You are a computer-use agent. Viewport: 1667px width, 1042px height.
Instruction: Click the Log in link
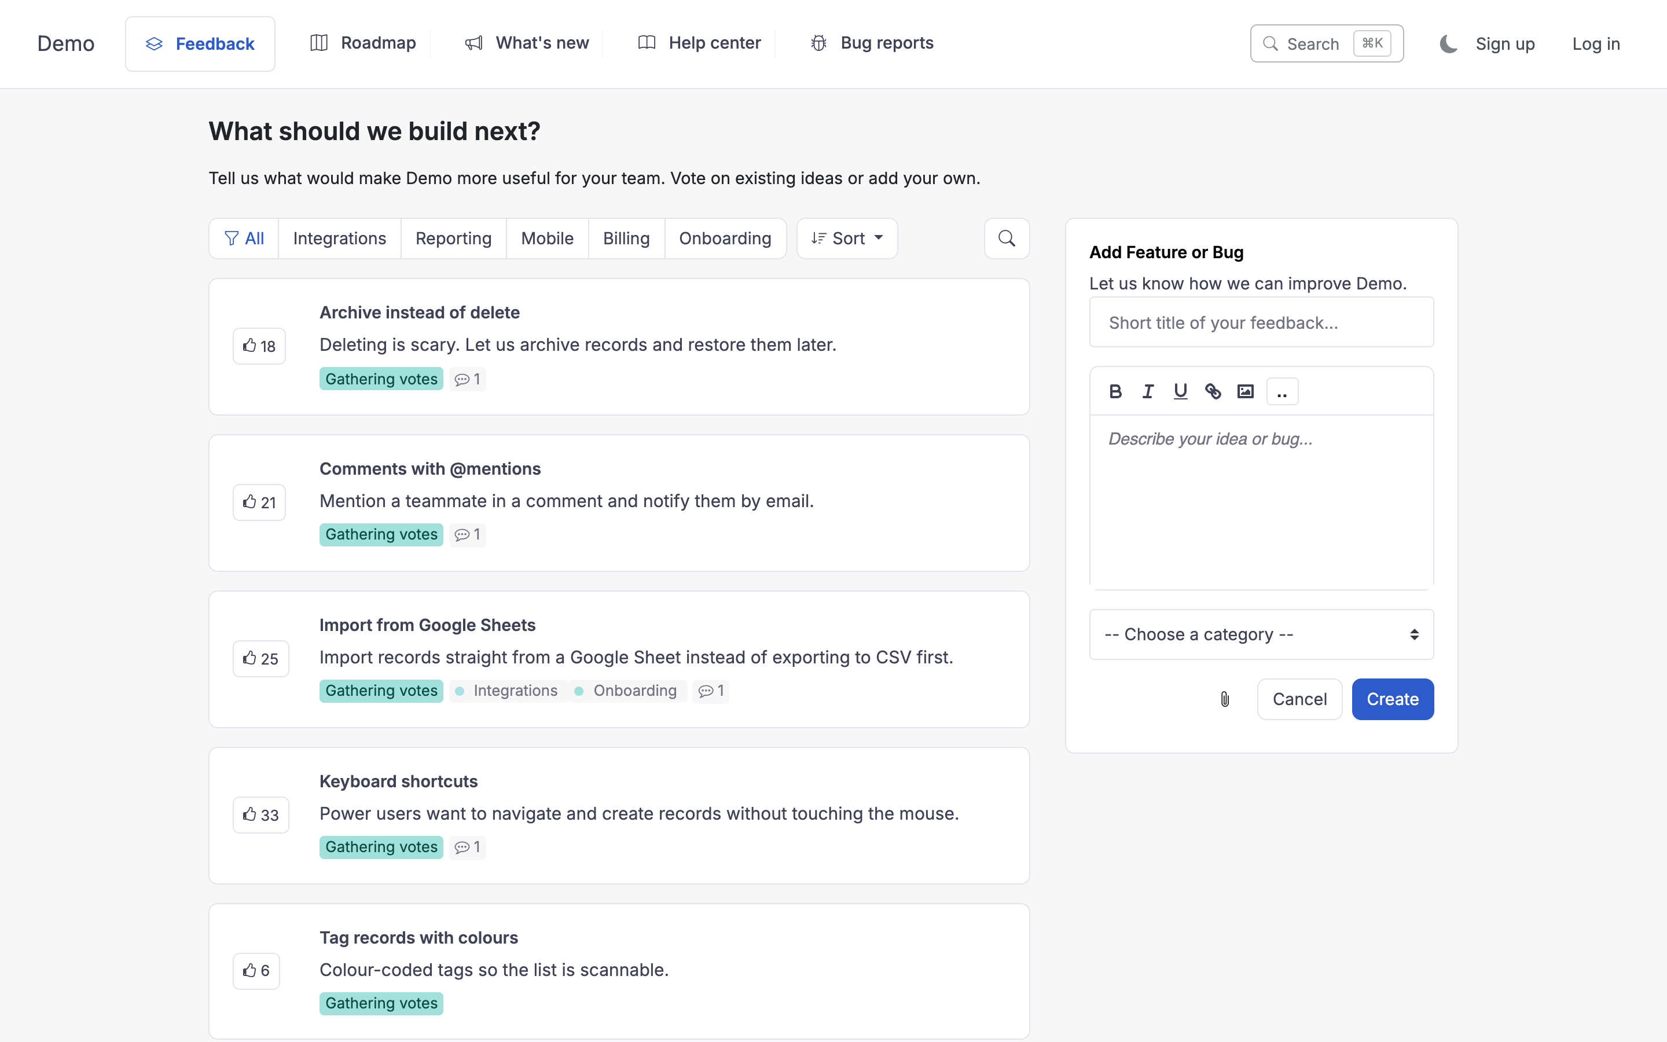(1596, 44)
